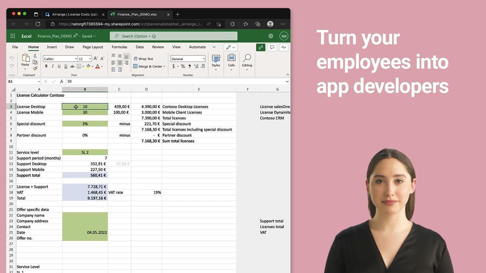Viewport: 486px width, 273px height.
Task: Open the browser Settings and more menu
Action: pos(283,24)
